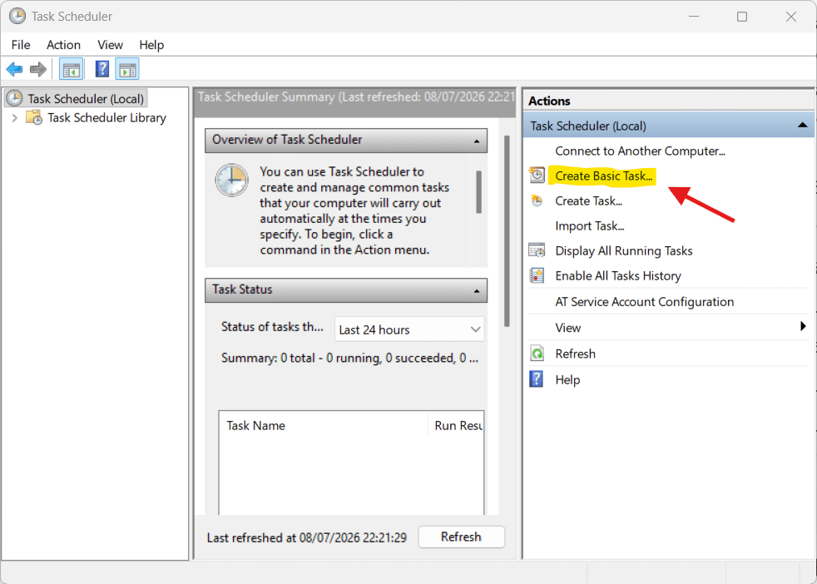
Task: Open the Help menu in the menu bar
Action: [x=151, y=45]
